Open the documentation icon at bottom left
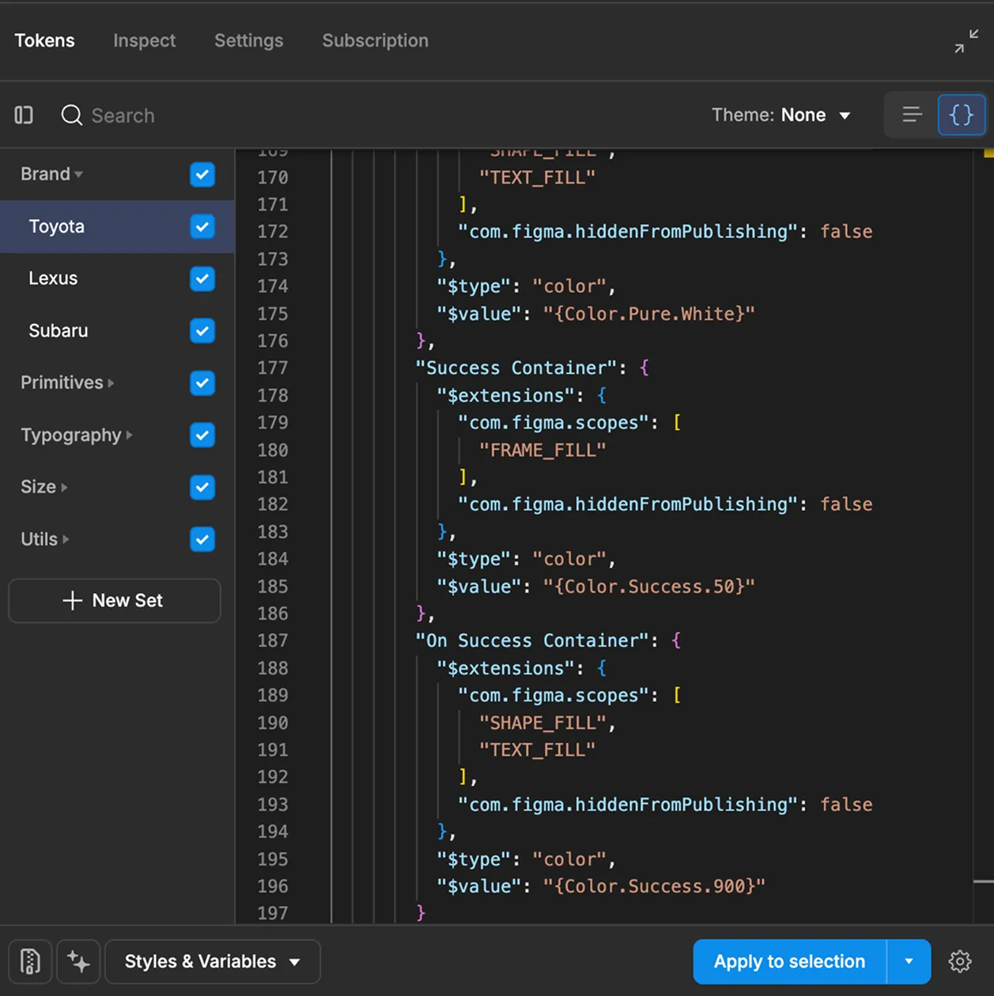 (x=30, y=961)
